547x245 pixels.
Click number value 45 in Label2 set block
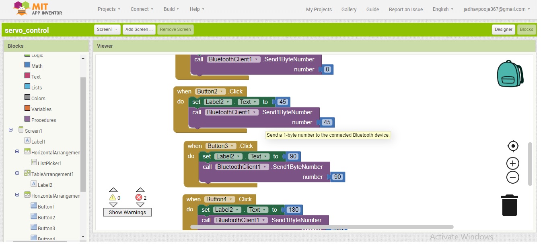point(282,102)
